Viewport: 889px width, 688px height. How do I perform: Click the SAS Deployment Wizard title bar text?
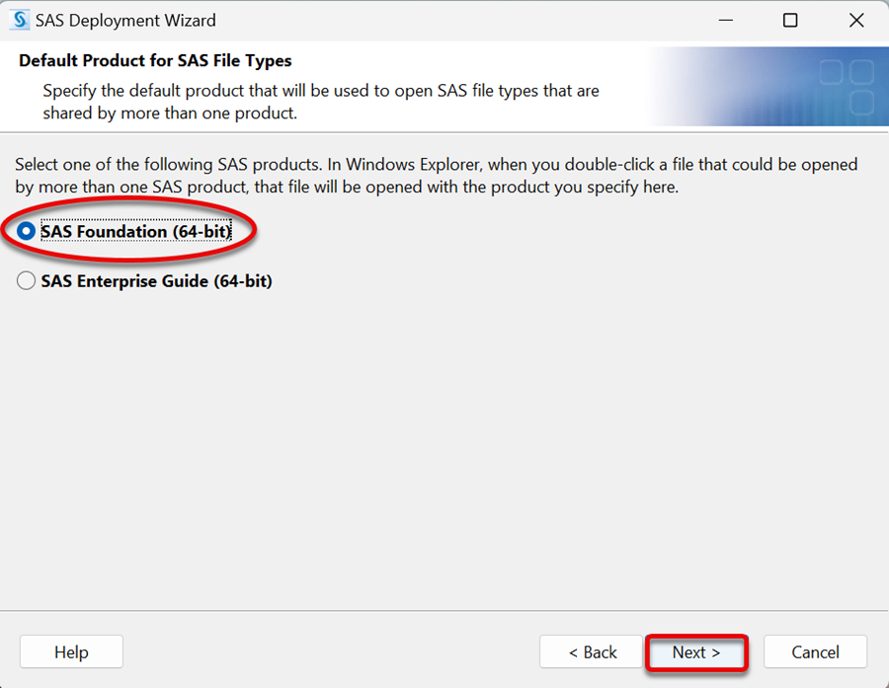pyautogui.click(x=125, y=21)
